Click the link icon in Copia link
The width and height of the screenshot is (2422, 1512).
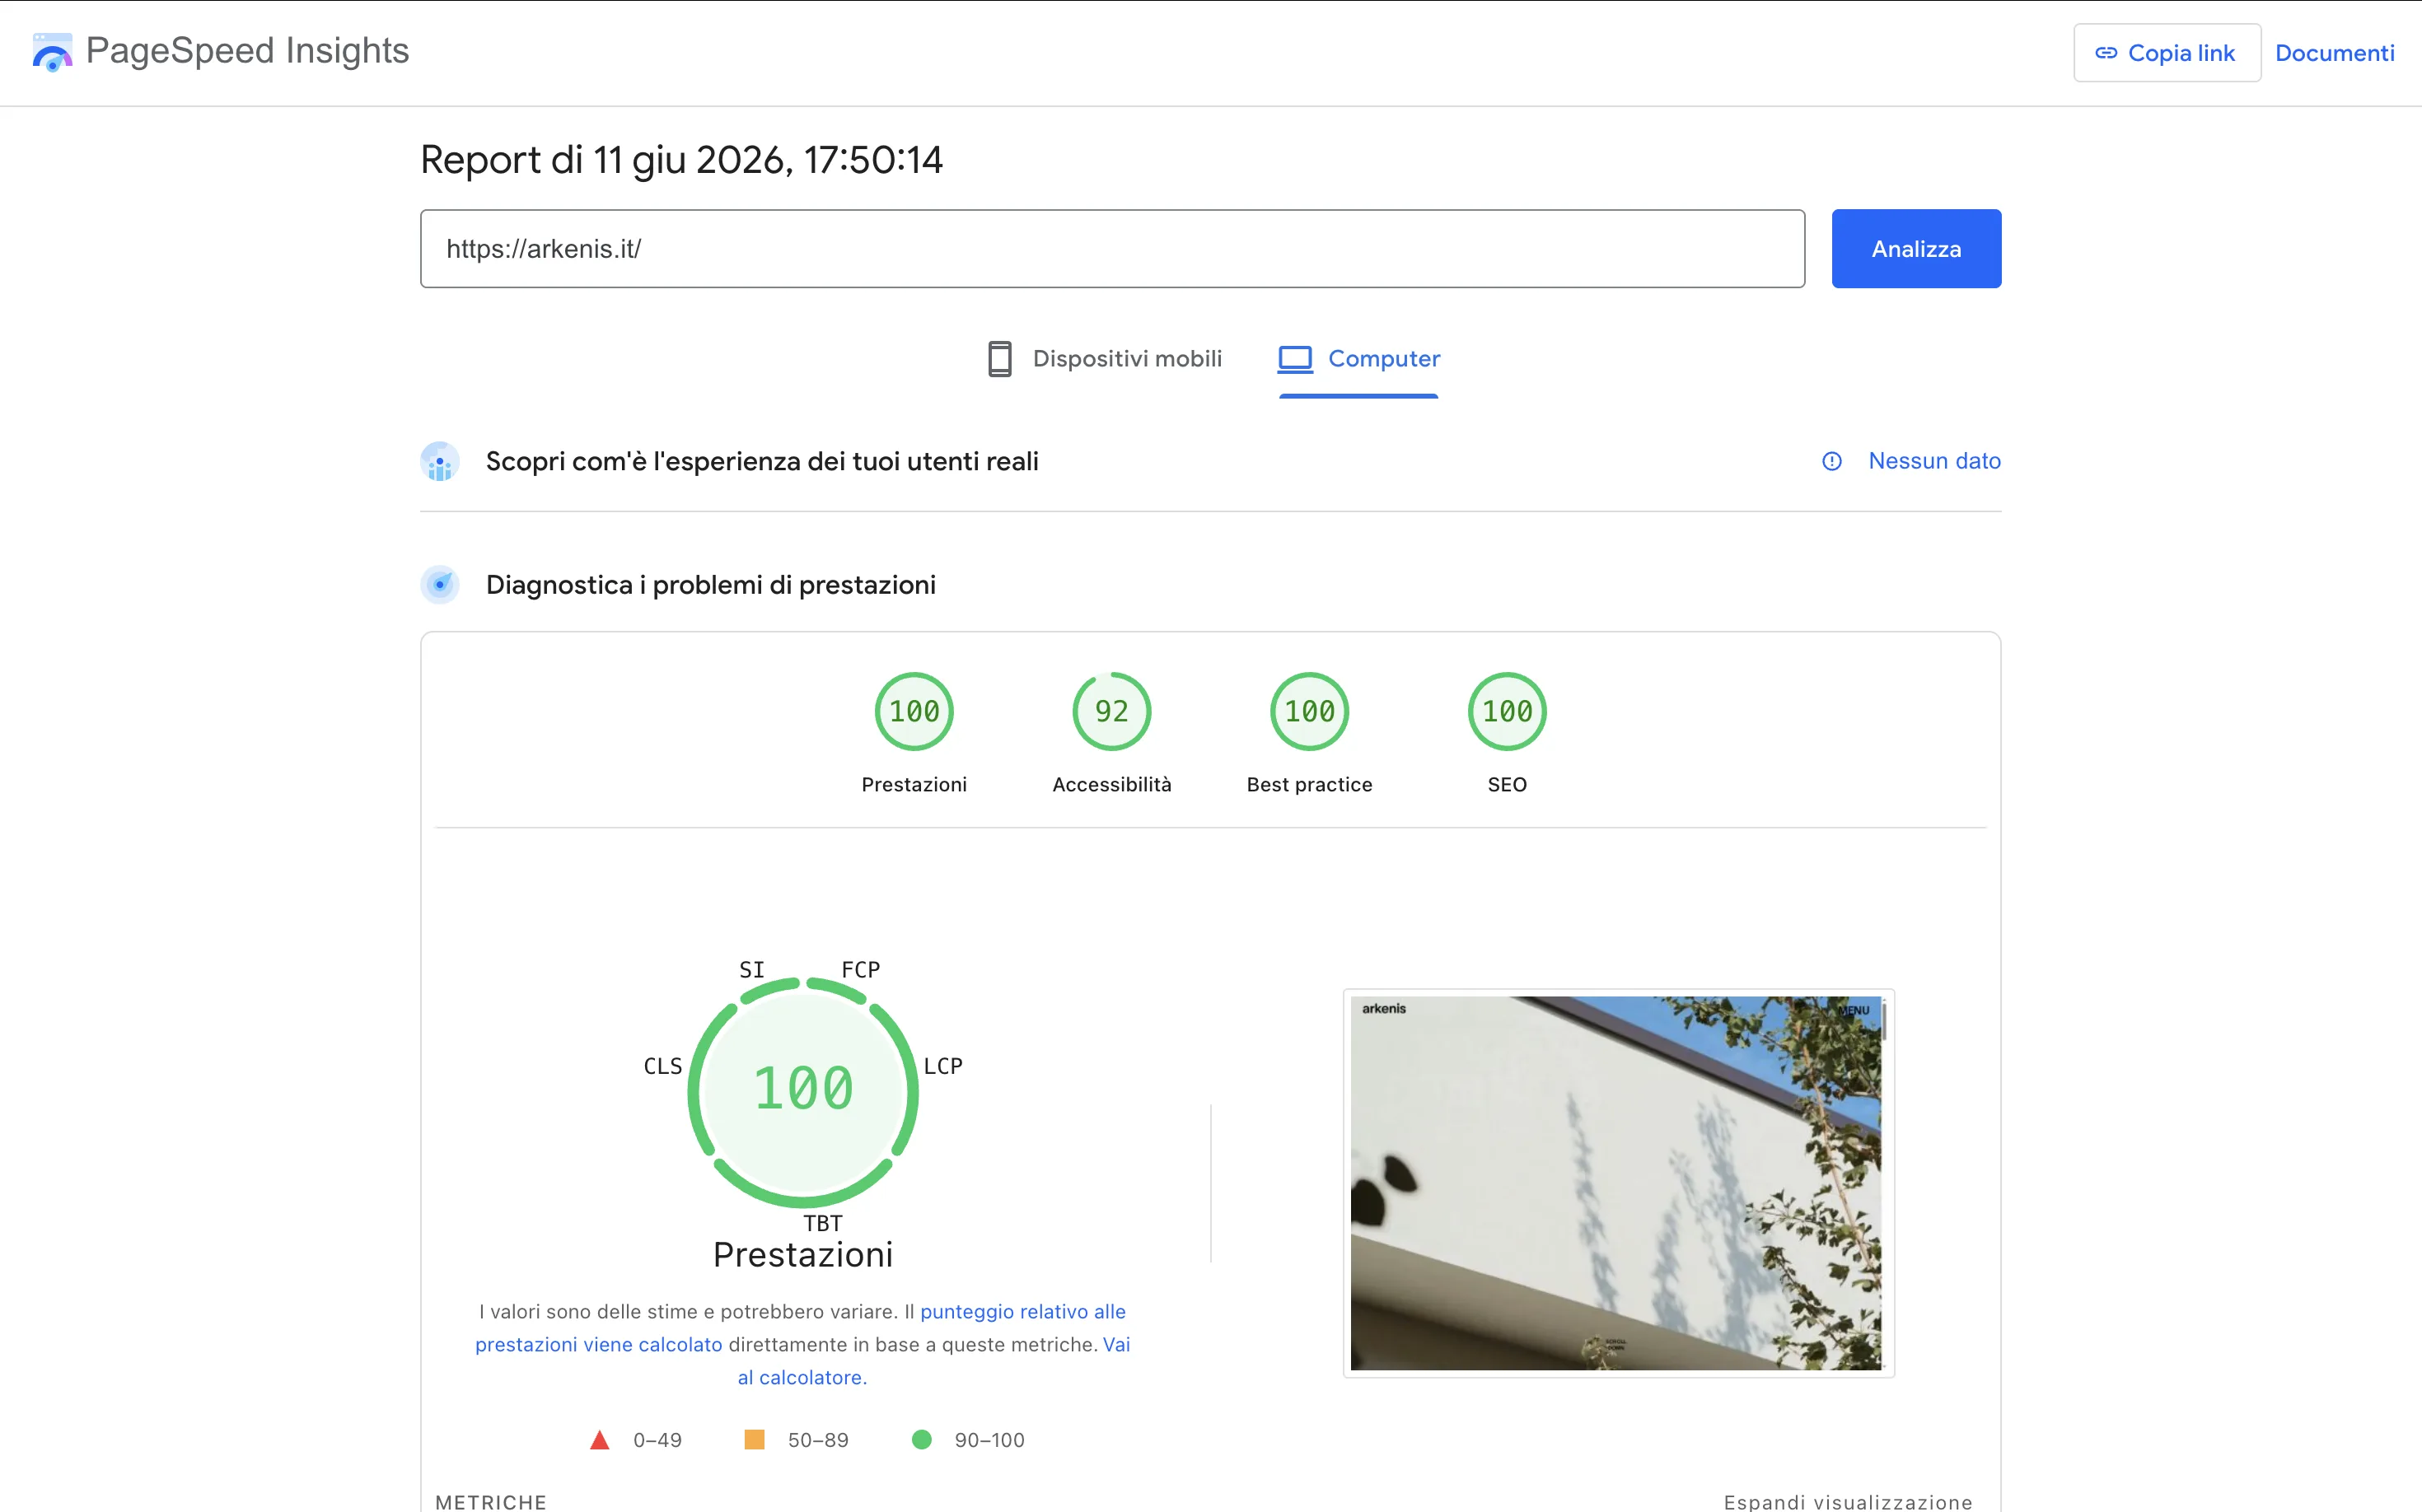tap(2106, 53)
